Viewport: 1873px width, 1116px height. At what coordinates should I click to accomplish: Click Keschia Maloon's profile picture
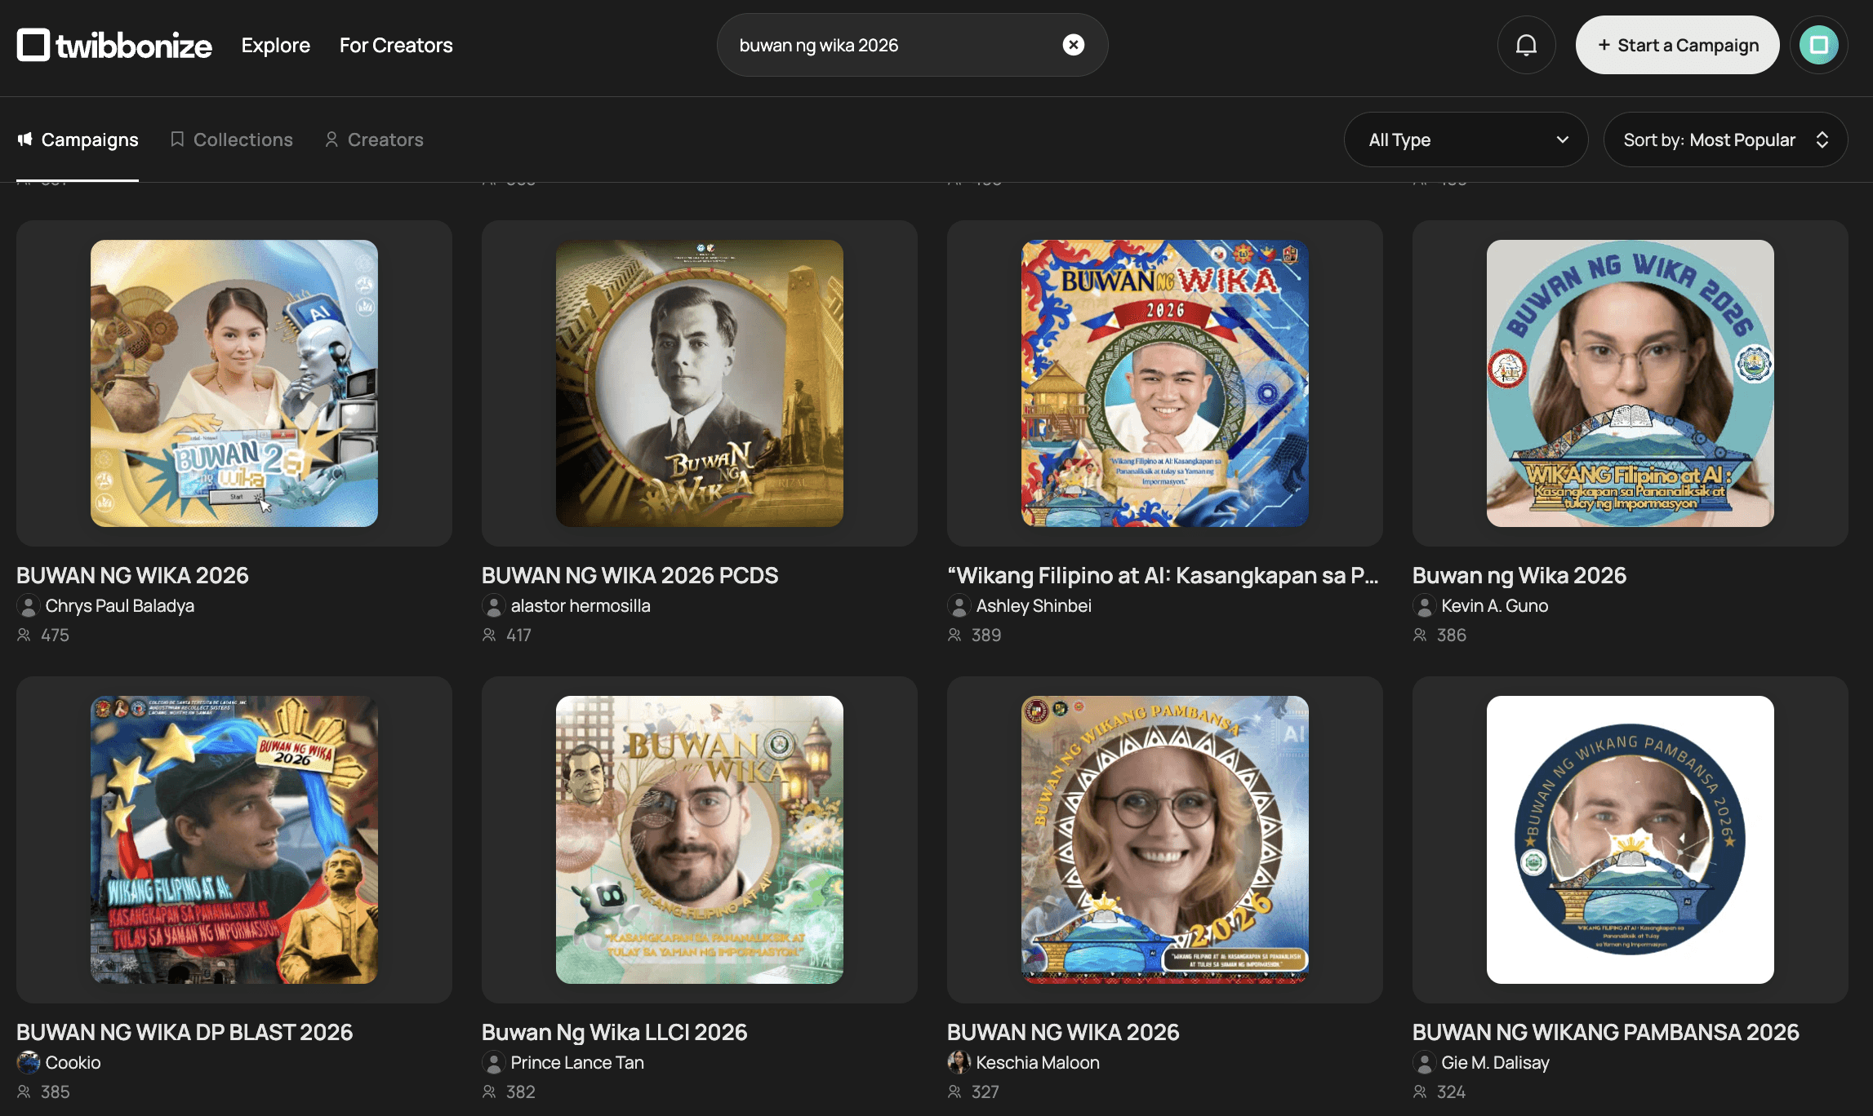coord(959,1062)
